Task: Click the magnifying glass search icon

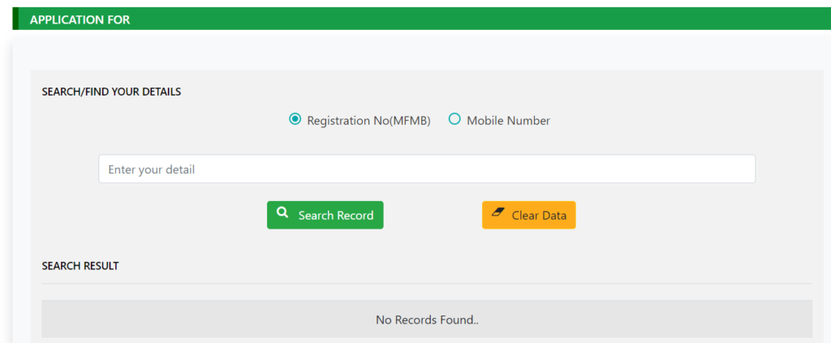Action: pyautogui.click(x=283, y=212)
